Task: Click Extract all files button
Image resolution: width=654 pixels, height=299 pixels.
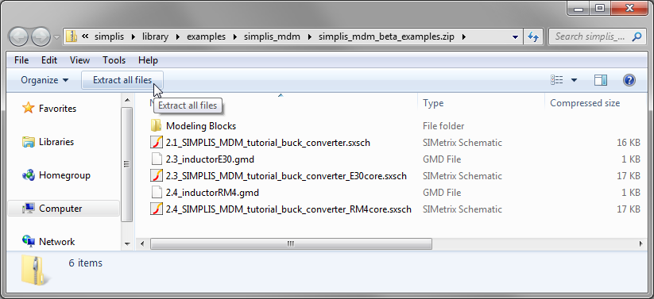Action: coord(122,80)
